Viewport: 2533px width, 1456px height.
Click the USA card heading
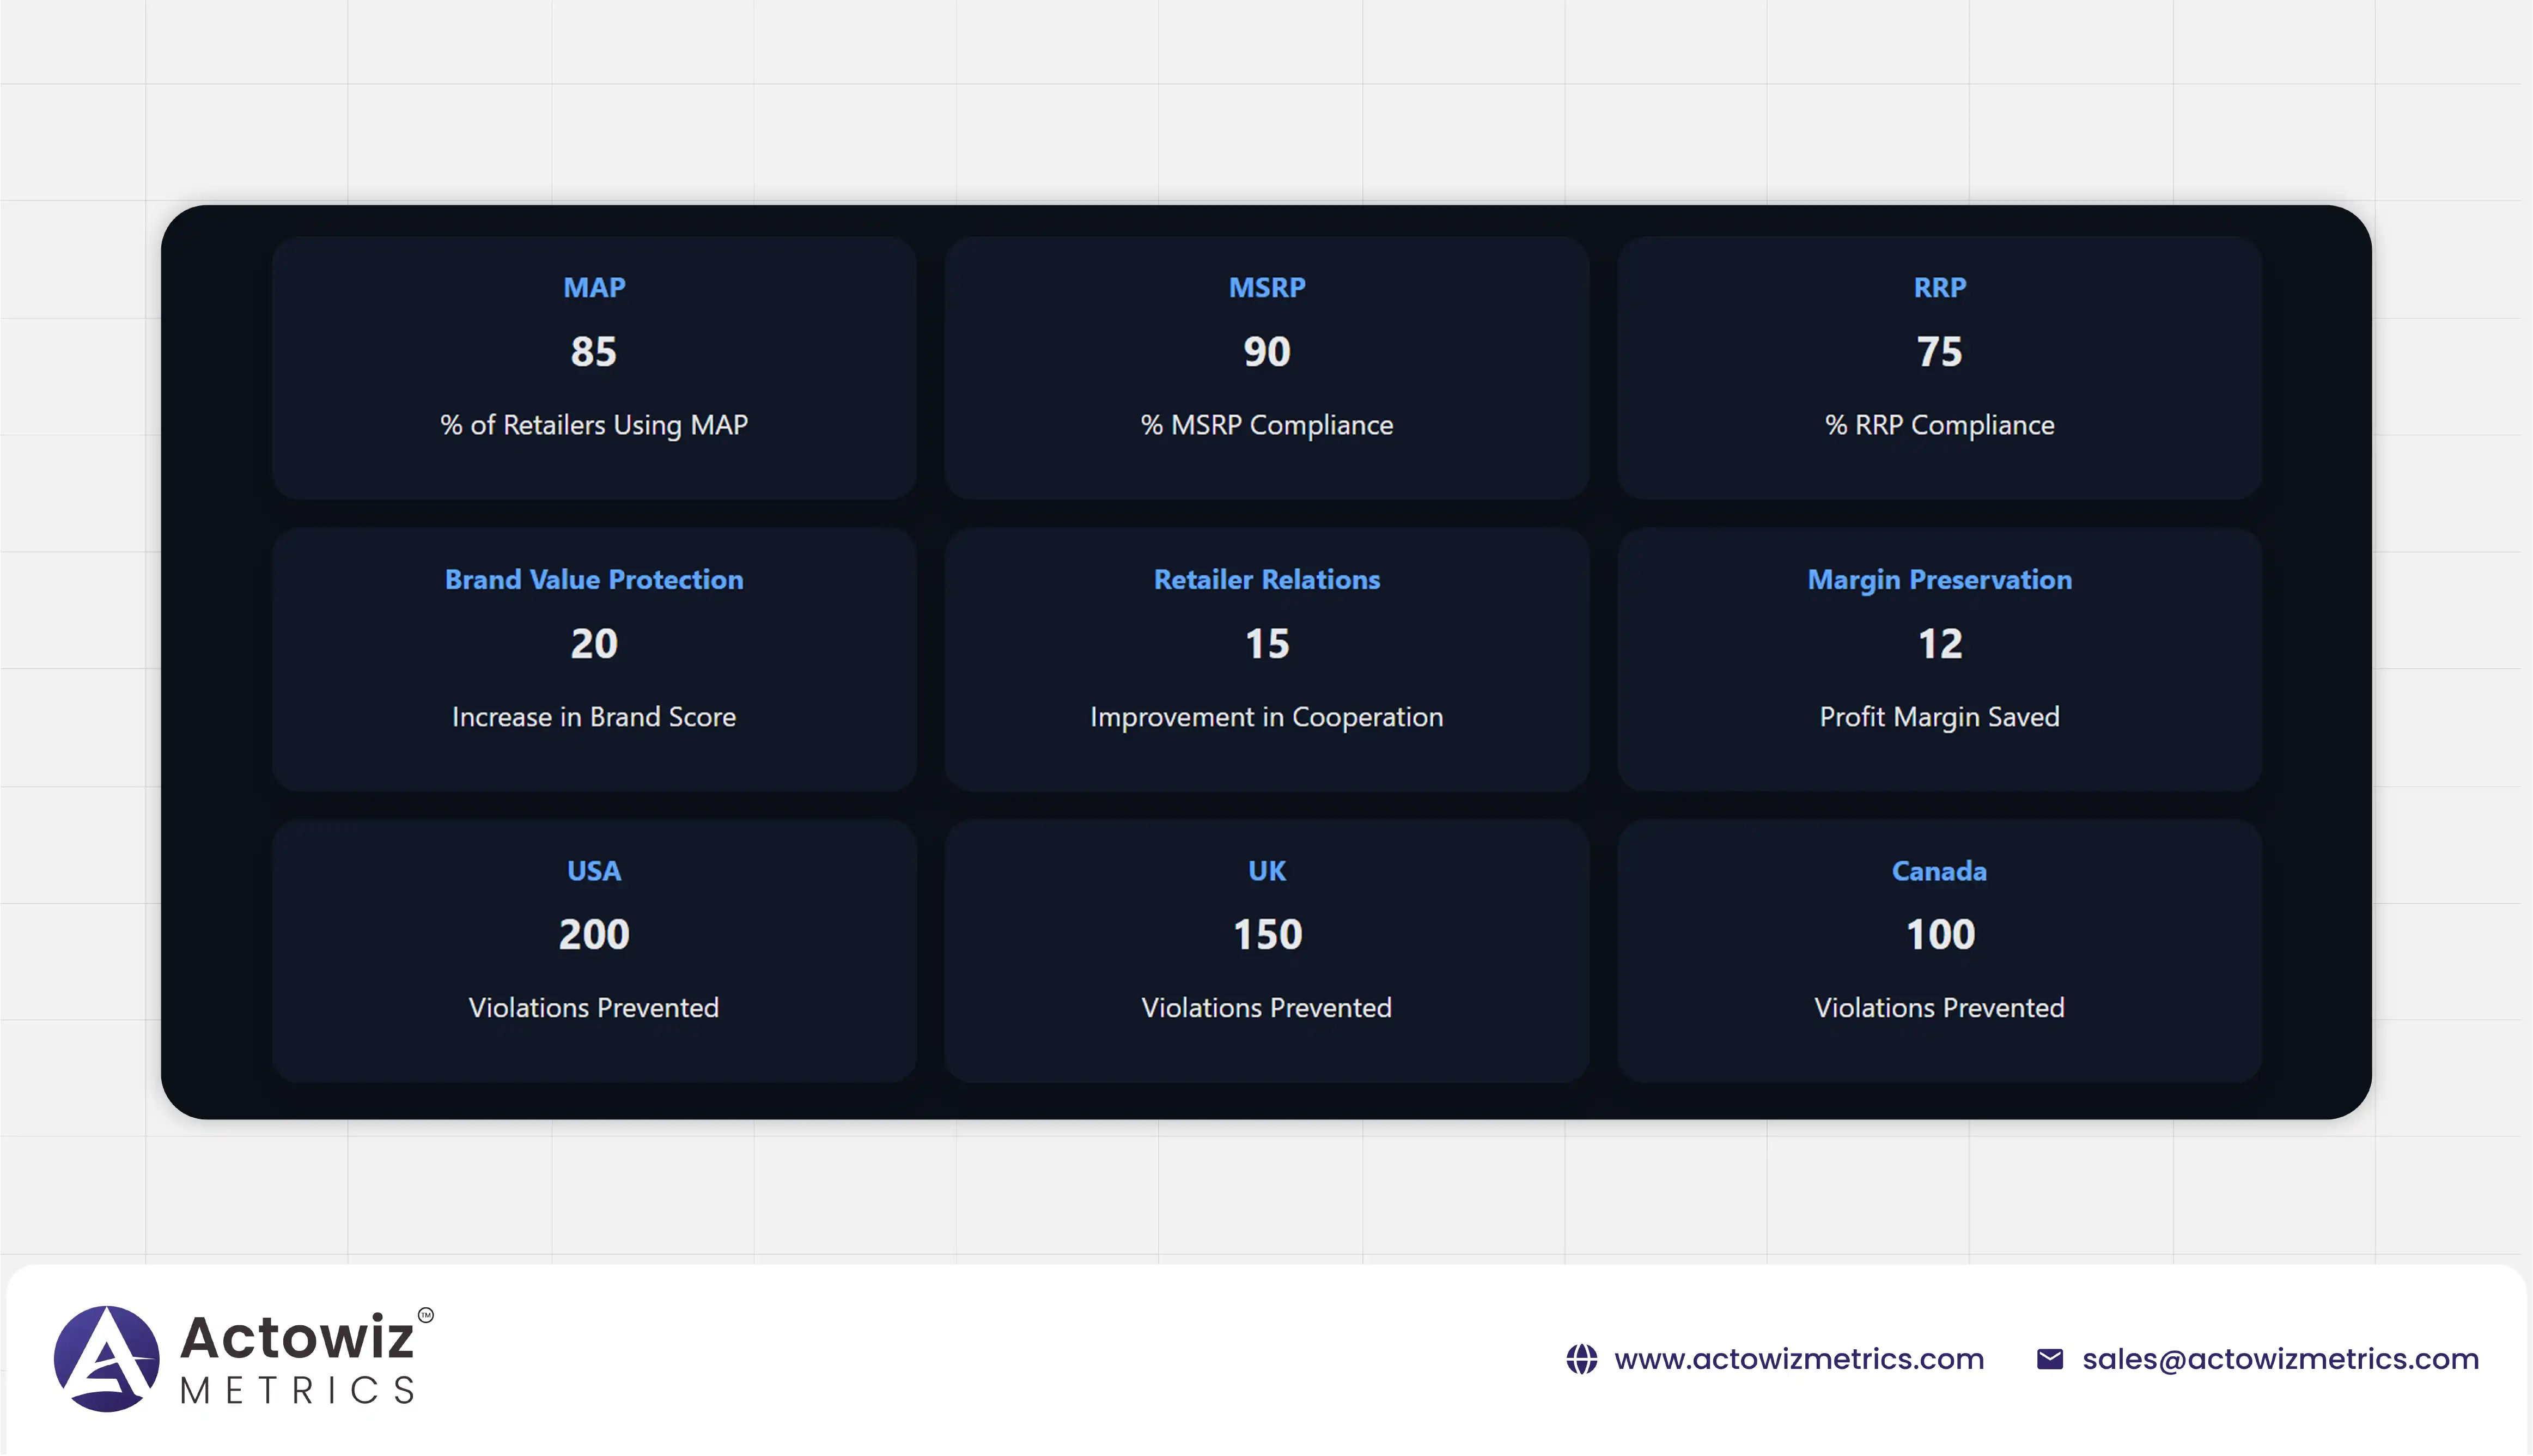click(x=594, y=871)
